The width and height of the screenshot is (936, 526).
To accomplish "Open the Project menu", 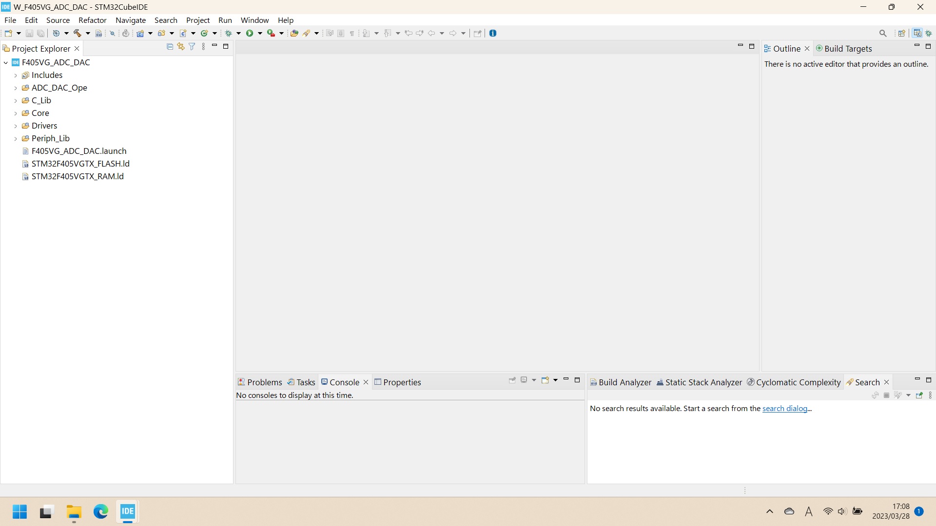I will click(x=198, y=20).
